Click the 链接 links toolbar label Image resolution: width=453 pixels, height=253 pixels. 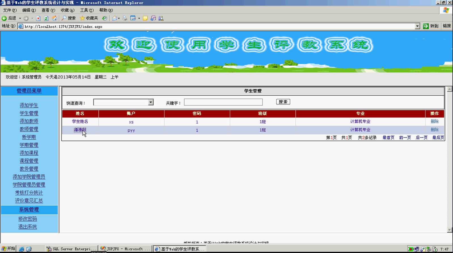point(447,26)
